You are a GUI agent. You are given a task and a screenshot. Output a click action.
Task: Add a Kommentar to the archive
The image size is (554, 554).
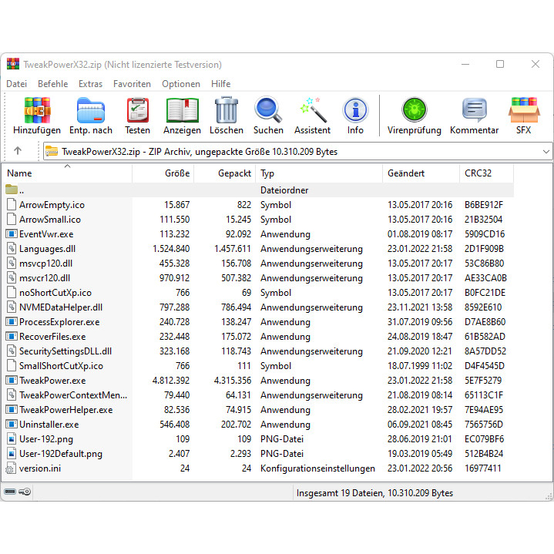[x=474, y=112]
